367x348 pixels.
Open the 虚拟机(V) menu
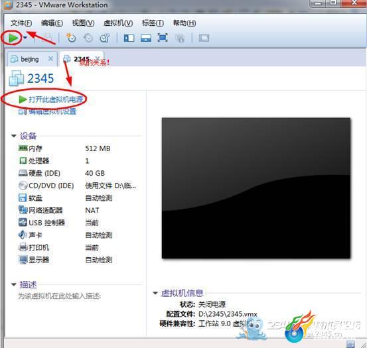click(x=118, y=23)
